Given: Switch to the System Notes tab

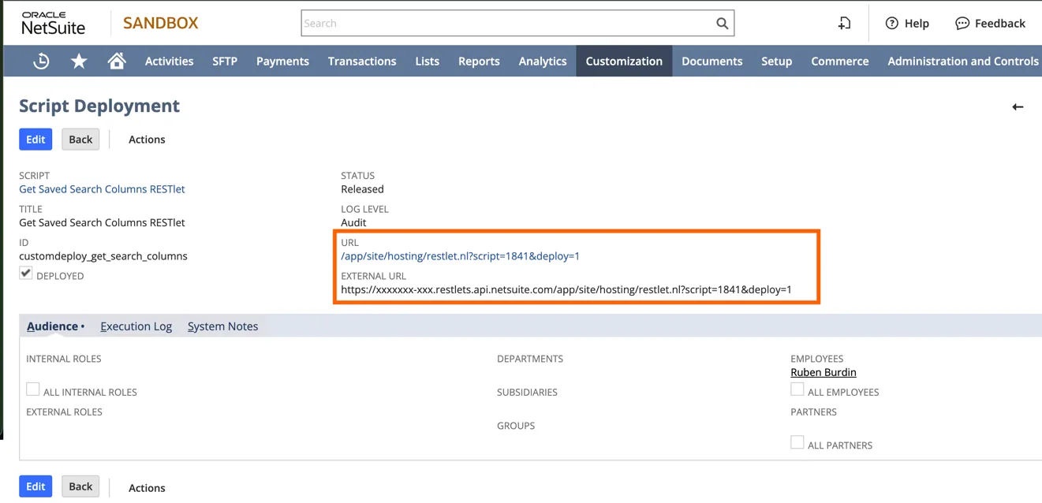Looking at the screenshot, I should (222, 326).
